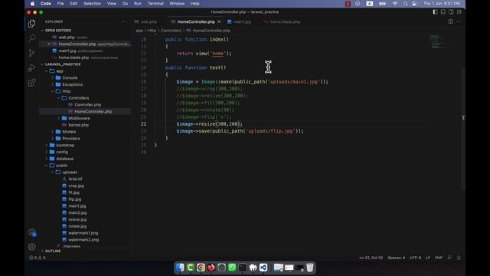490x276 pixels.
Task: Open Explorer Views and More Actions ellipsis
Action: click(x=124, y=21)
